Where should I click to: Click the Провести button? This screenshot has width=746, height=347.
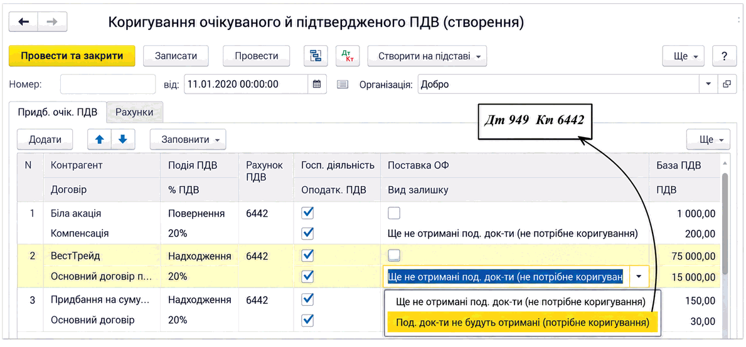(257, 56)
